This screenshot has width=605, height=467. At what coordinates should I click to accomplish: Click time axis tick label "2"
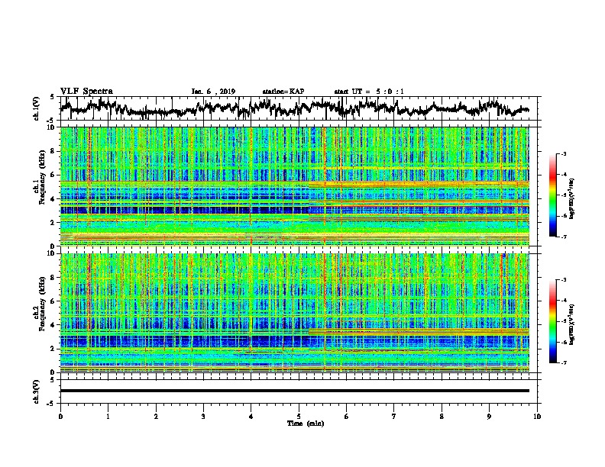coord(156,417)
